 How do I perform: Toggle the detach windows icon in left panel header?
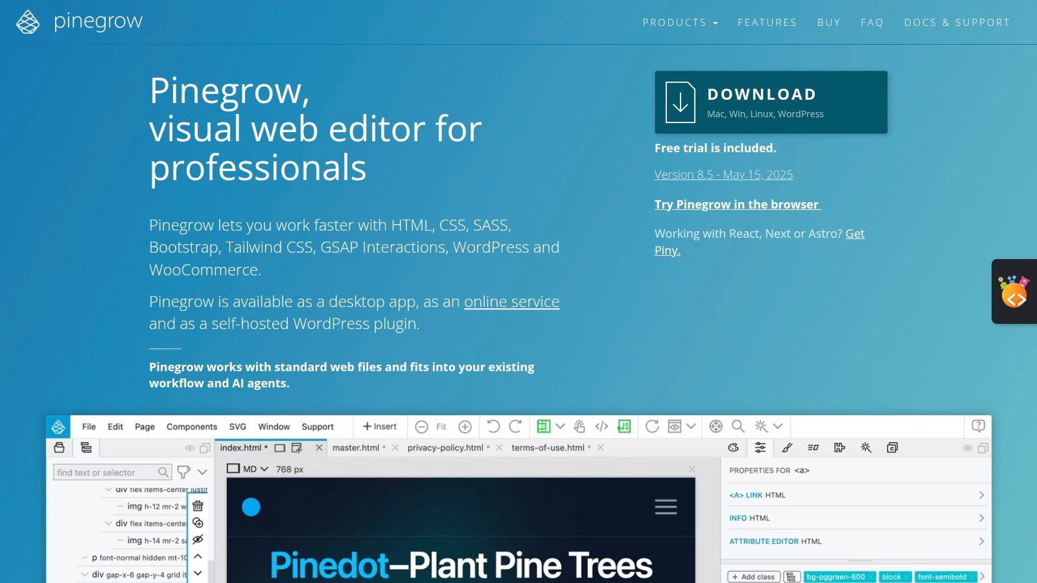click(205, 448)
